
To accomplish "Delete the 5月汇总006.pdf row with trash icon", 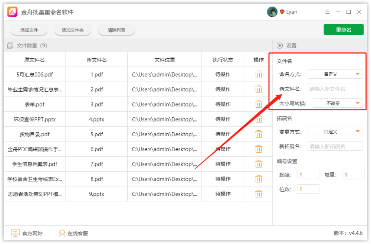I will 259,74.
